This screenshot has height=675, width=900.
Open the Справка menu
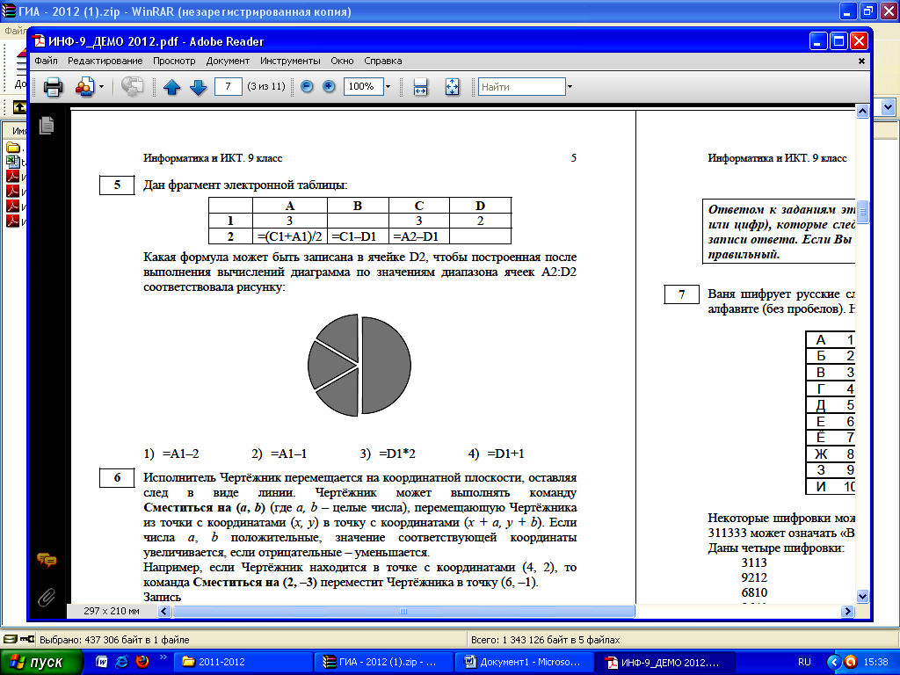point(383,61)
